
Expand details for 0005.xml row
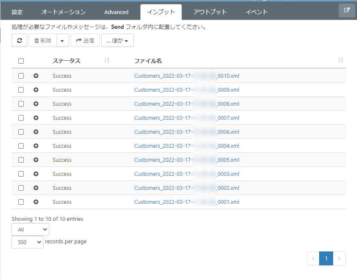tap(36, 160)
